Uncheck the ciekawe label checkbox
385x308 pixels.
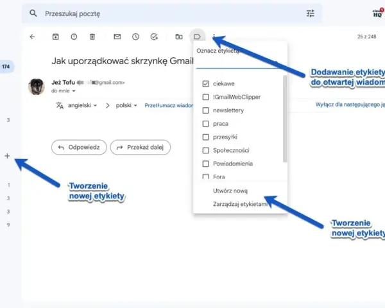point(206,84)
